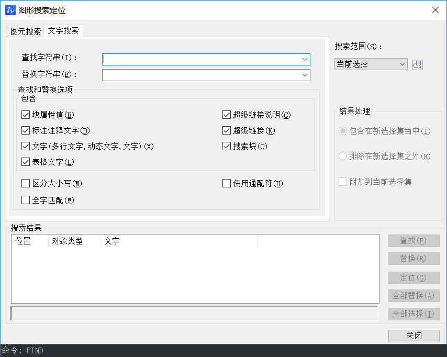Check the 全字匹配 checkbox
This screenshot has height=357, width=447.
coord(25,200)
